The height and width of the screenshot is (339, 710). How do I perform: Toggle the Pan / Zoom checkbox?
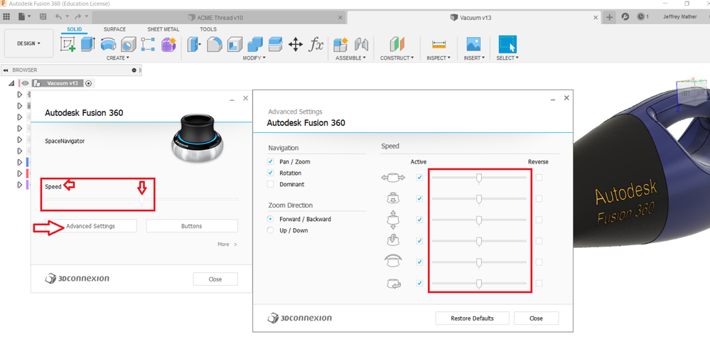point(270,161)
